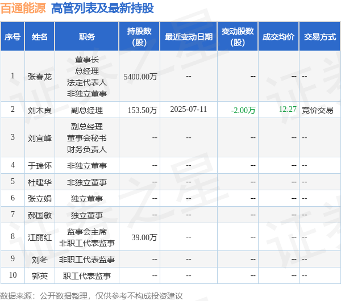Viewport: 341px width, 301px height.
Task: Click the 竞价交易 trade method cell
Action: point(317,110)
